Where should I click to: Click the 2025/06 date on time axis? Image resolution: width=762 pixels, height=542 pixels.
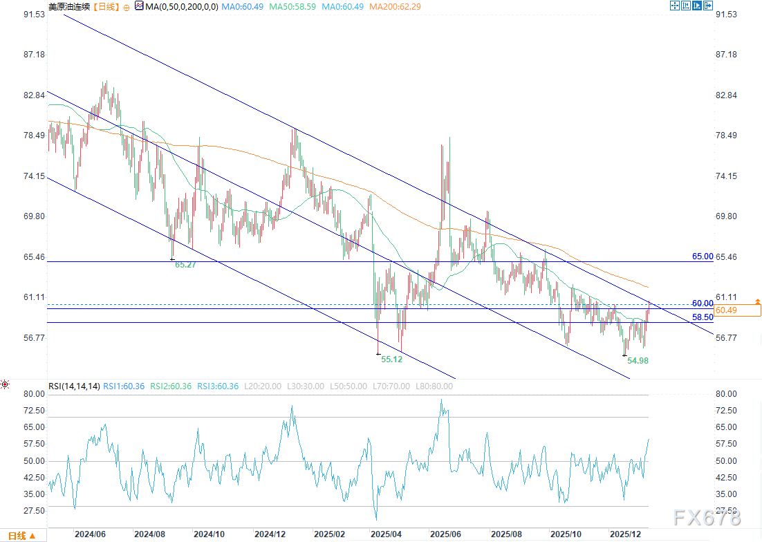(x=446, y=534)
